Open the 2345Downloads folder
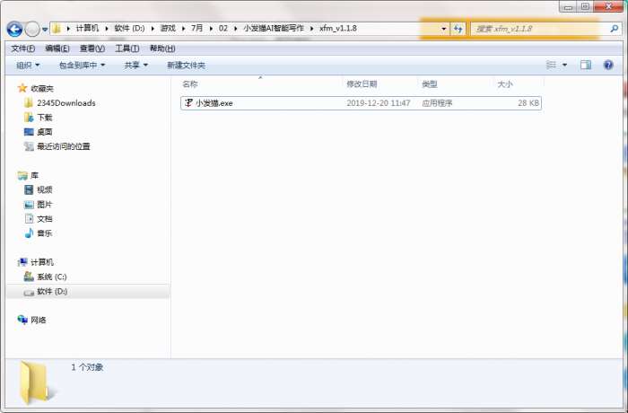Screen dimensions: 628x413 click(x=66, y=103)
